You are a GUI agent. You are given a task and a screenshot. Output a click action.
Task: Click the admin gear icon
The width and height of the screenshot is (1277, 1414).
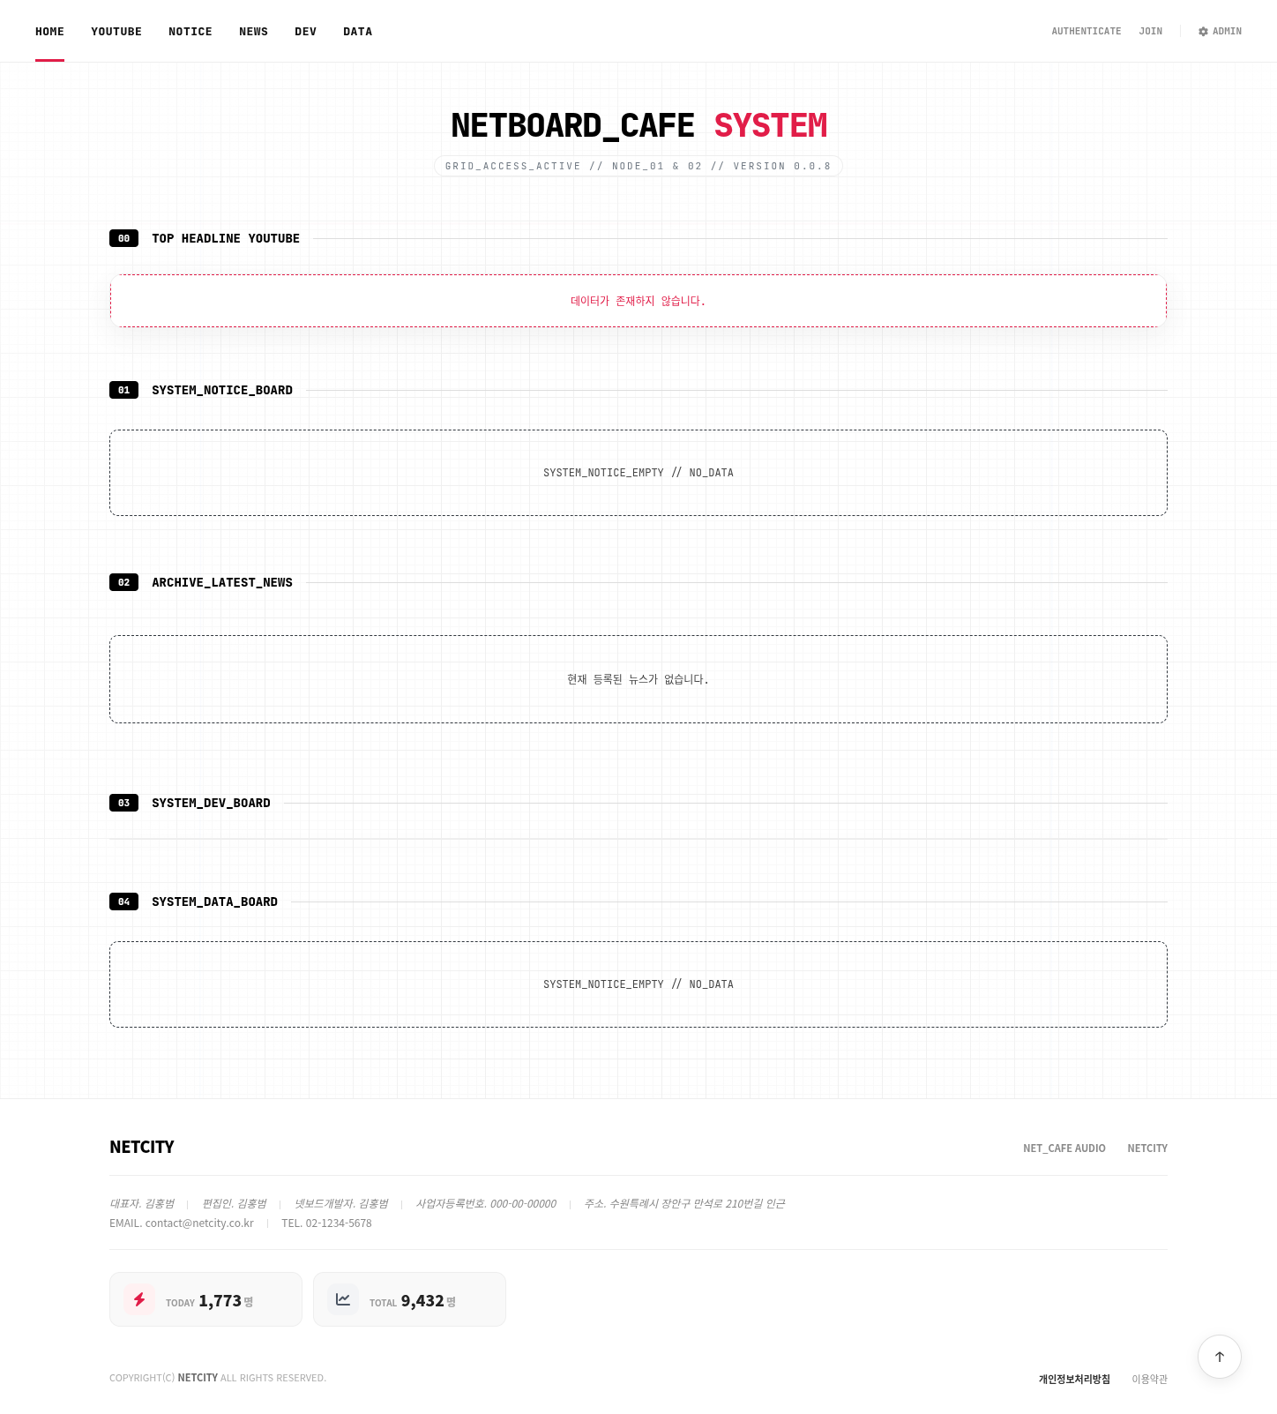(x=1203, y=32)
